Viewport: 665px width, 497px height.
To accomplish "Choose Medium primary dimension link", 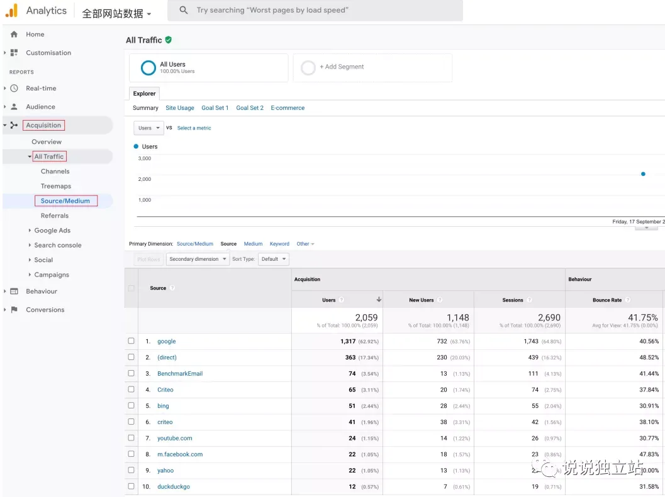I will (253, 244).
